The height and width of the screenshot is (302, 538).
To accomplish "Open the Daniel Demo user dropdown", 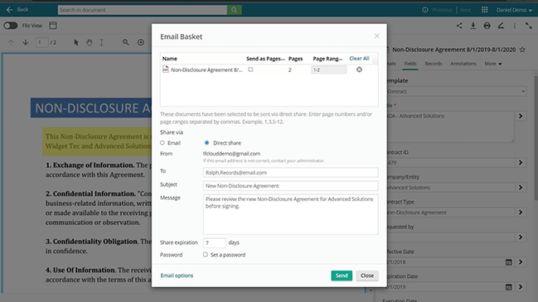I will (514, 10).
